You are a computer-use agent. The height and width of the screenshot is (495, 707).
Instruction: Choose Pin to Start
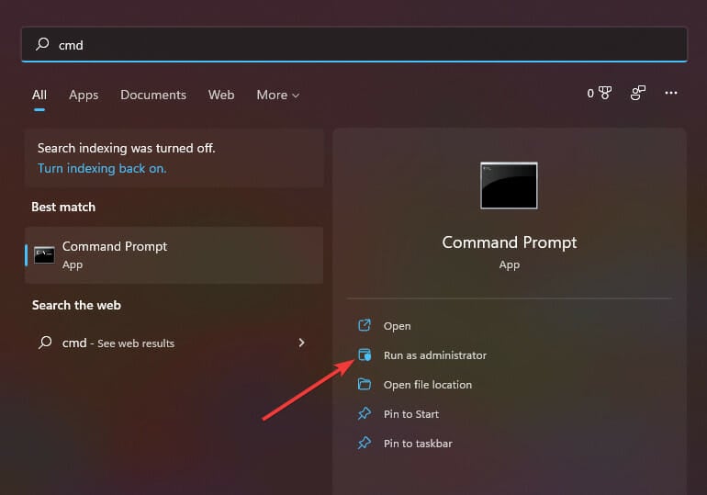coord(410,414)
